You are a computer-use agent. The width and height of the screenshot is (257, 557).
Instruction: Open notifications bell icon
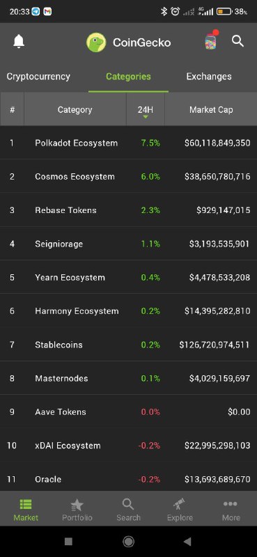click(19, 42)
